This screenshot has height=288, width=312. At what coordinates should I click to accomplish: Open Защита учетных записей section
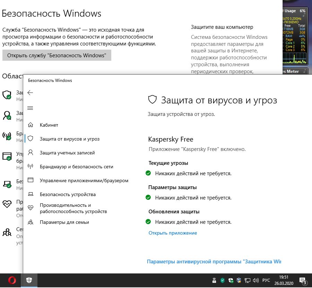67,153
